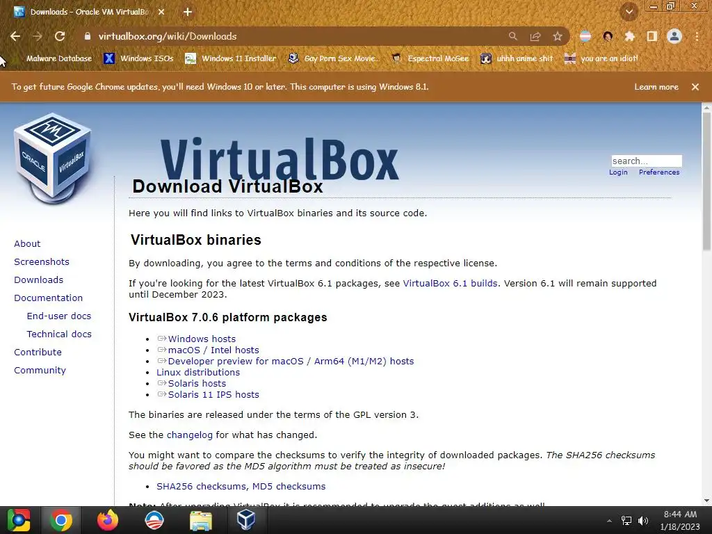This screenshot has height=534, width=712.
Task: Click the zoom magnifier icon in address bar
Action: 512,36
